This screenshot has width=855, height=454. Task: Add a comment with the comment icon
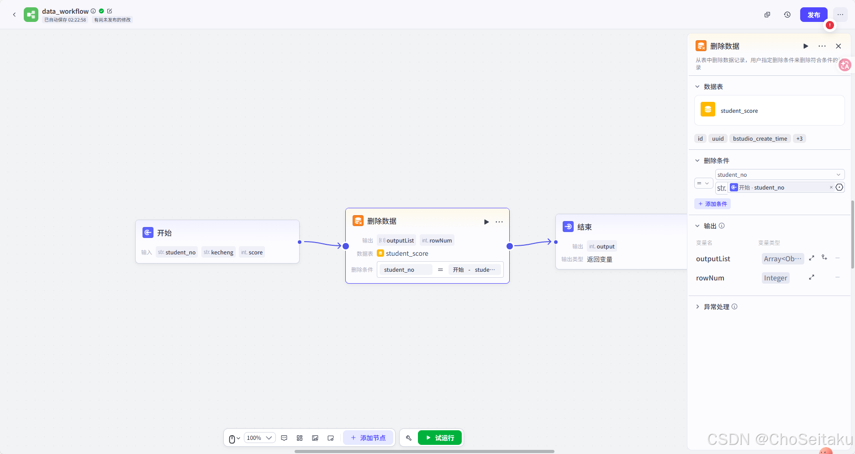click(x=284, y=438)
